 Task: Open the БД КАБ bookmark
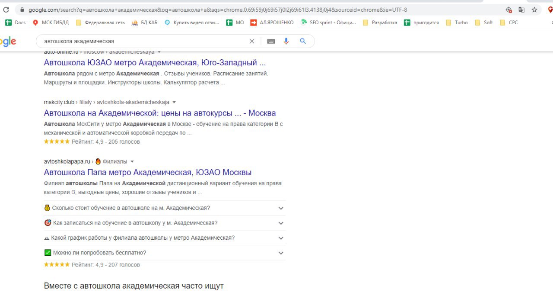145,23
